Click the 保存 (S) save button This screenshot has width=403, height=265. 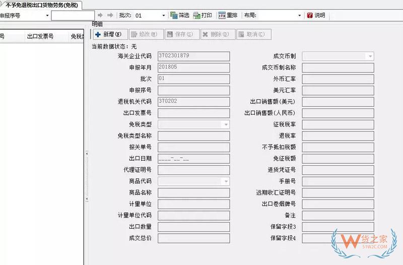182,34
